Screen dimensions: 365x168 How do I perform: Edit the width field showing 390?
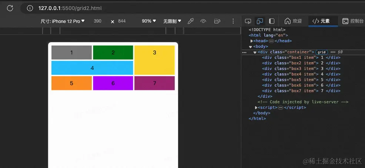[x=97, y=21]
